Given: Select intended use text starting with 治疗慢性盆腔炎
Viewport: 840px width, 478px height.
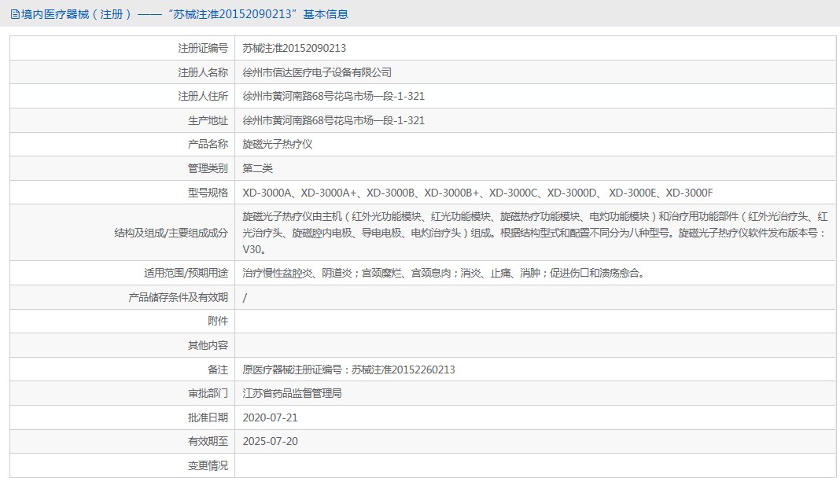Looking at the screenshot, I should [444, 273].
